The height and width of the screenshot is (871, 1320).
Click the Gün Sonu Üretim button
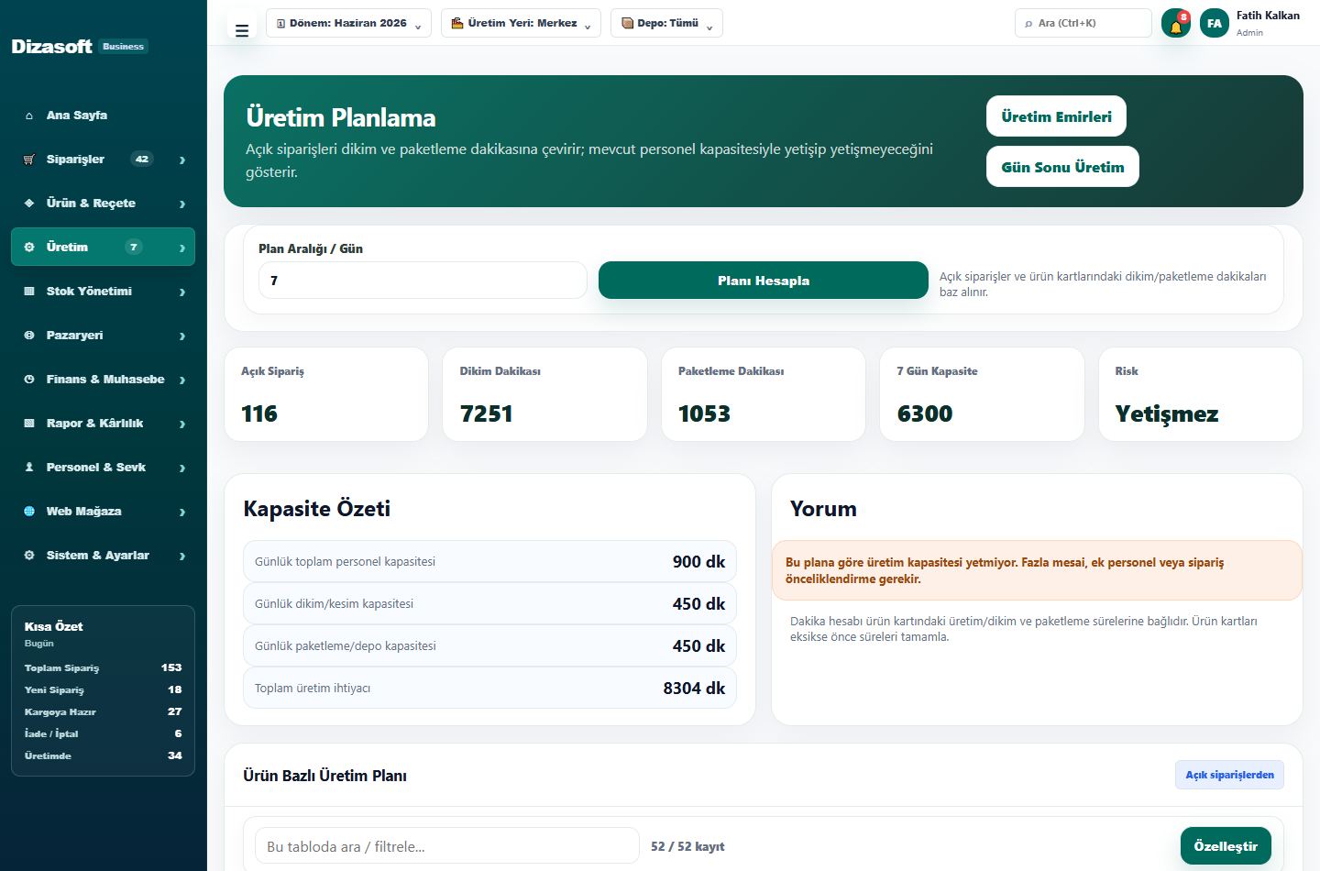coord(1062,167)
